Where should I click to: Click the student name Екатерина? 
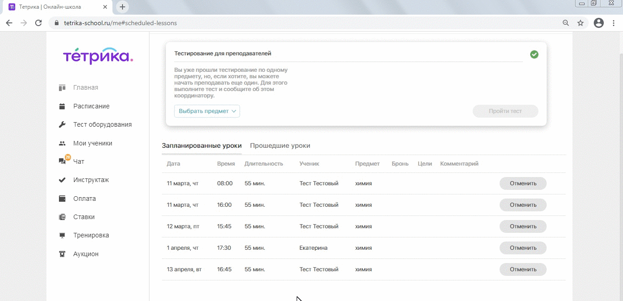314,248
